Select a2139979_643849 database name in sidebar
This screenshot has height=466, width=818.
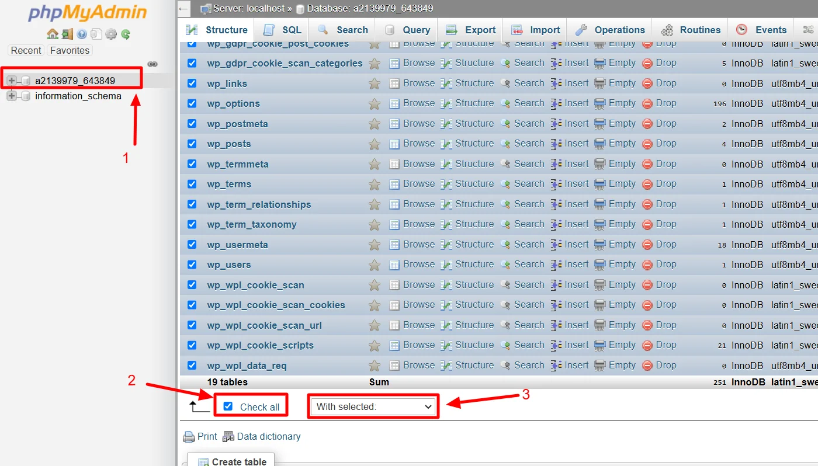[x=75, y=81]
